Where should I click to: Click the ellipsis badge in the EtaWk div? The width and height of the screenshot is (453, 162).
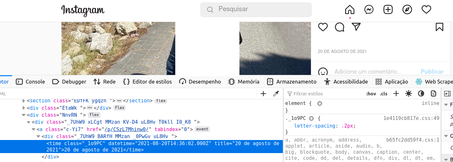coord(90,108)
